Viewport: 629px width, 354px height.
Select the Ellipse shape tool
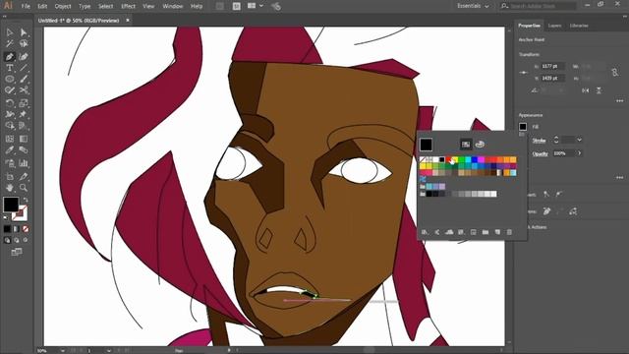pyautogui.click(x=10, y=79)
